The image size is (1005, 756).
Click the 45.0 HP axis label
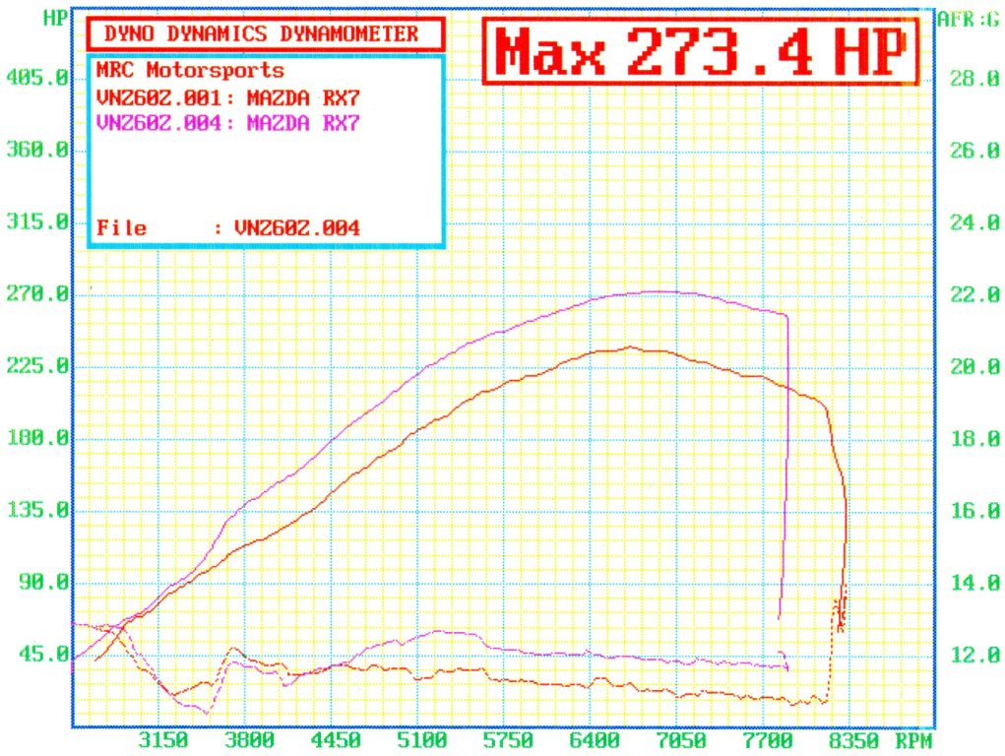43,654
